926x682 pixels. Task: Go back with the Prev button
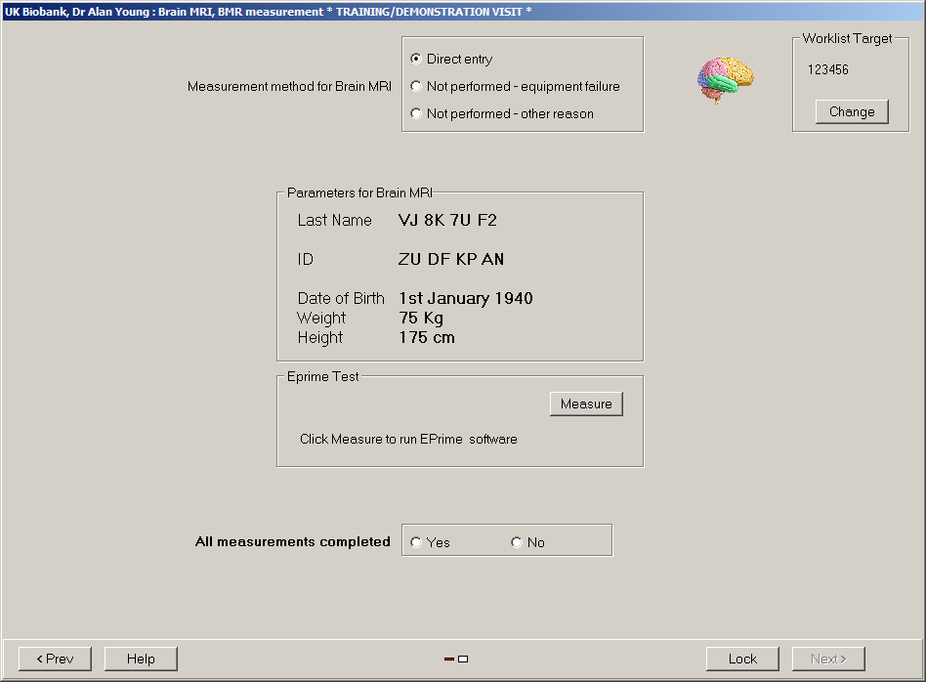click(55, 660)
